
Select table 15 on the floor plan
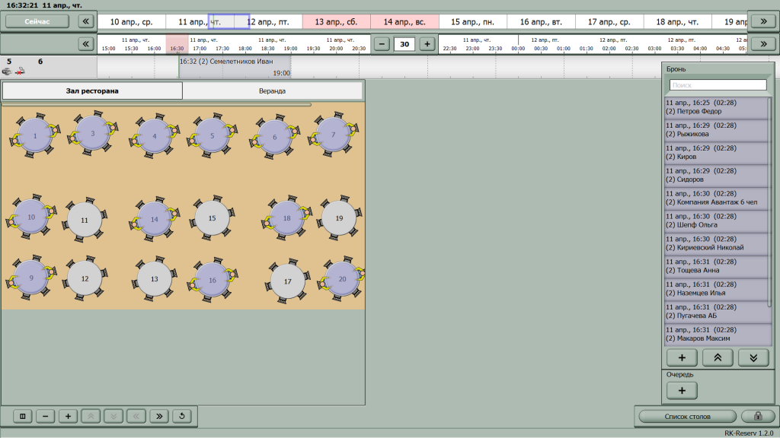tap(213, 218)
